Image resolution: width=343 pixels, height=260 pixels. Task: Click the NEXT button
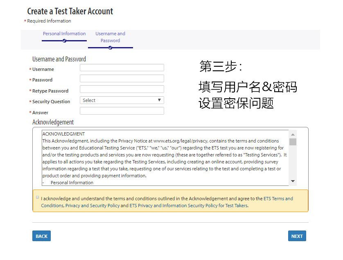click(297, 236)
